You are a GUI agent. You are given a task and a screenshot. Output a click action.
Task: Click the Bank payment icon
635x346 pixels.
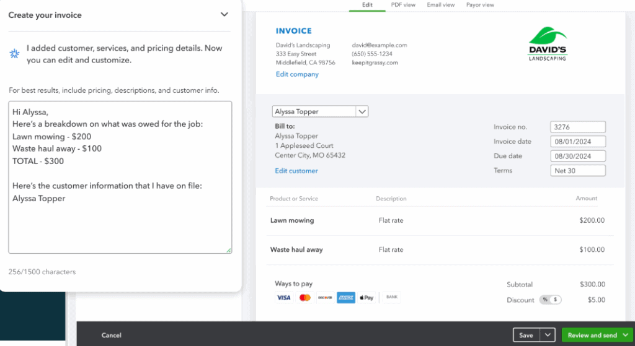(392, 297)
